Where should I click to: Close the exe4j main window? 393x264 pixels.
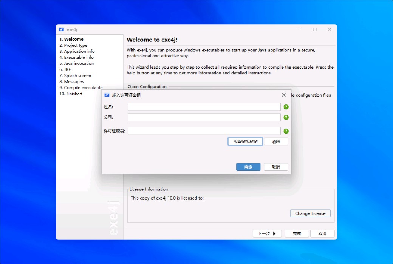tap(330, 29)
